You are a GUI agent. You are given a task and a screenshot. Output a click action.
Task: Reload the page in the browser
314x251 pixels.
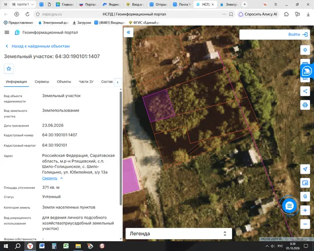(27, 14)
